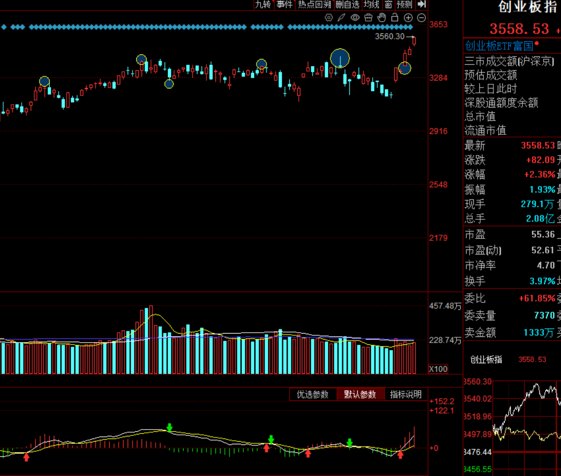Collapse panel with arrow-to-bar icon
Viewport: 561px width, 476px height.
[x=422, y=4]
